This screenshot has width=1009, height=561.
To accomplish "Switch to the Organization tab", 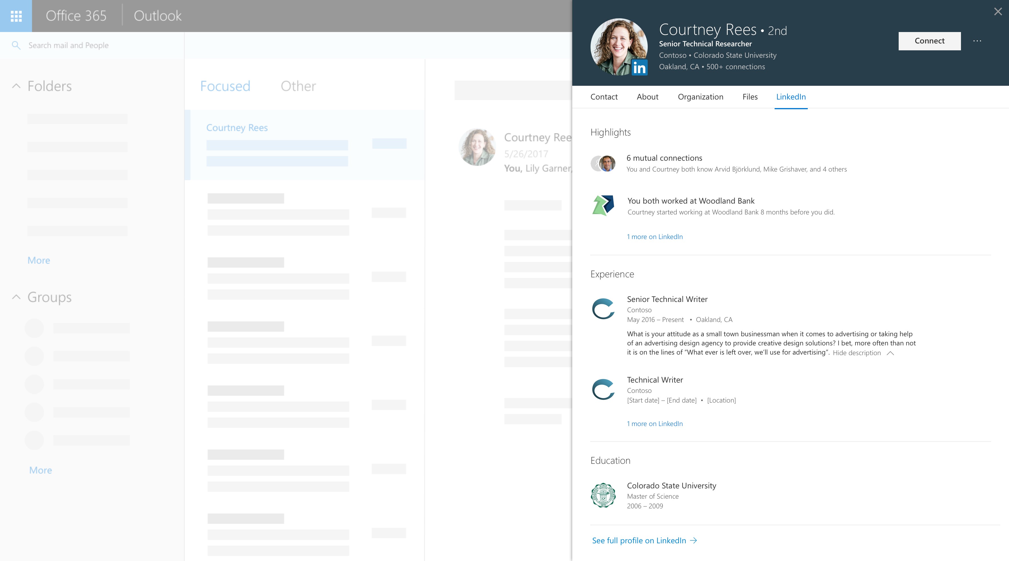I will 700,97.
